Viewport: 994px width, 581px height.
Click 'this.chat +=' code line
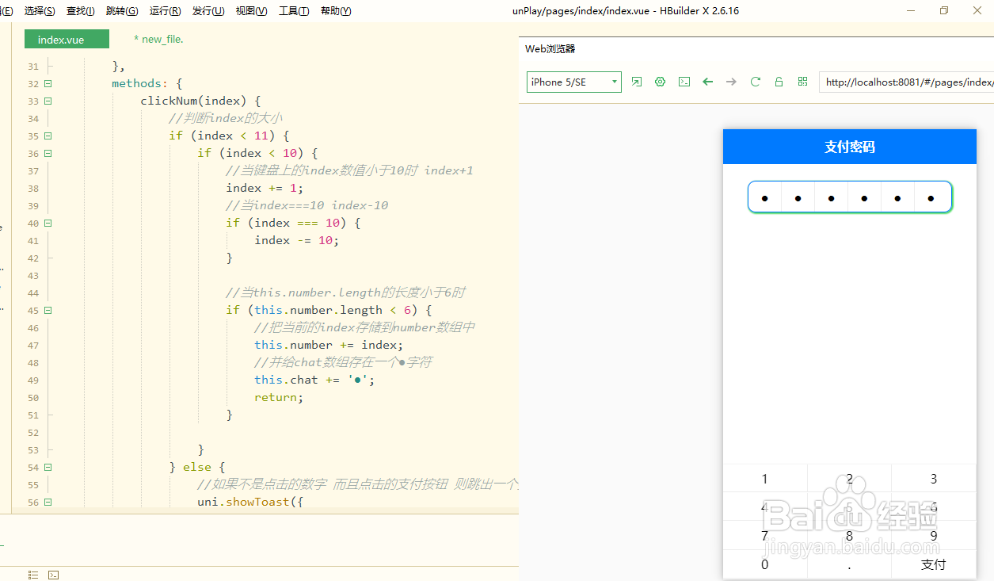point(314,380)
